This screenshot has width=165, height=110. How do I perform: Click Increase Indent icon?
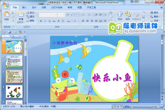[x=100, y=15]
